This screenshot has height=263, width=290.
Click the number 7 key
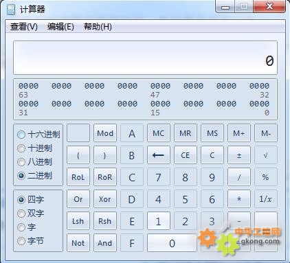159,177
